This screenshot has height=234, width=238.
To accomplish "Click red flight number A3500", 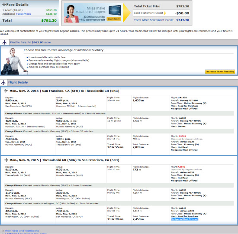I will (181, 167).
